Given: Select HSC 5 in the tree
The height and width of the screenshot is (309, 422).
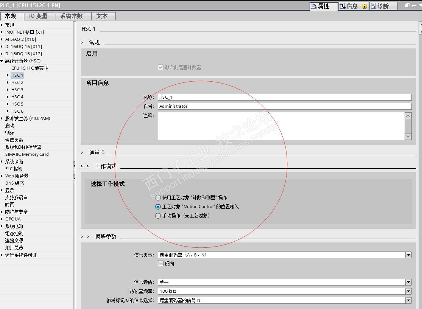Looking at the screenshot, I should [17, 104].
